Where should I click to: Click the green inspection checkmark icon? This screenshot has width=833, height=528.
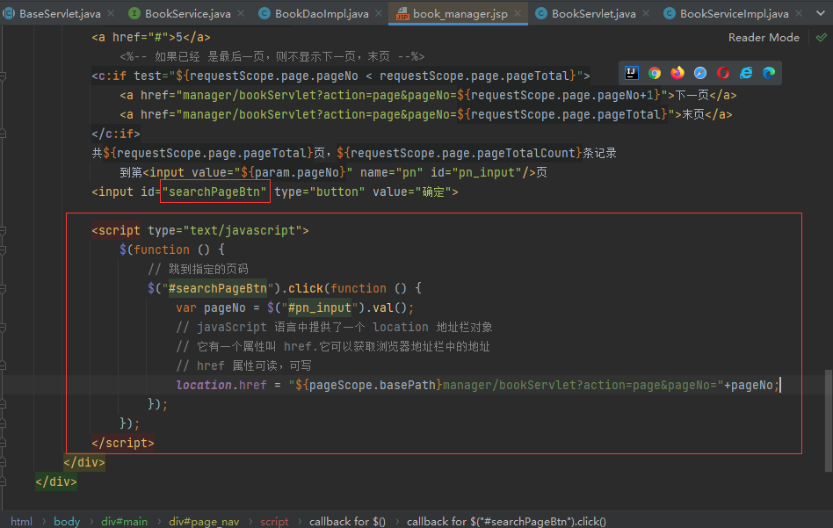pos(822,37)
